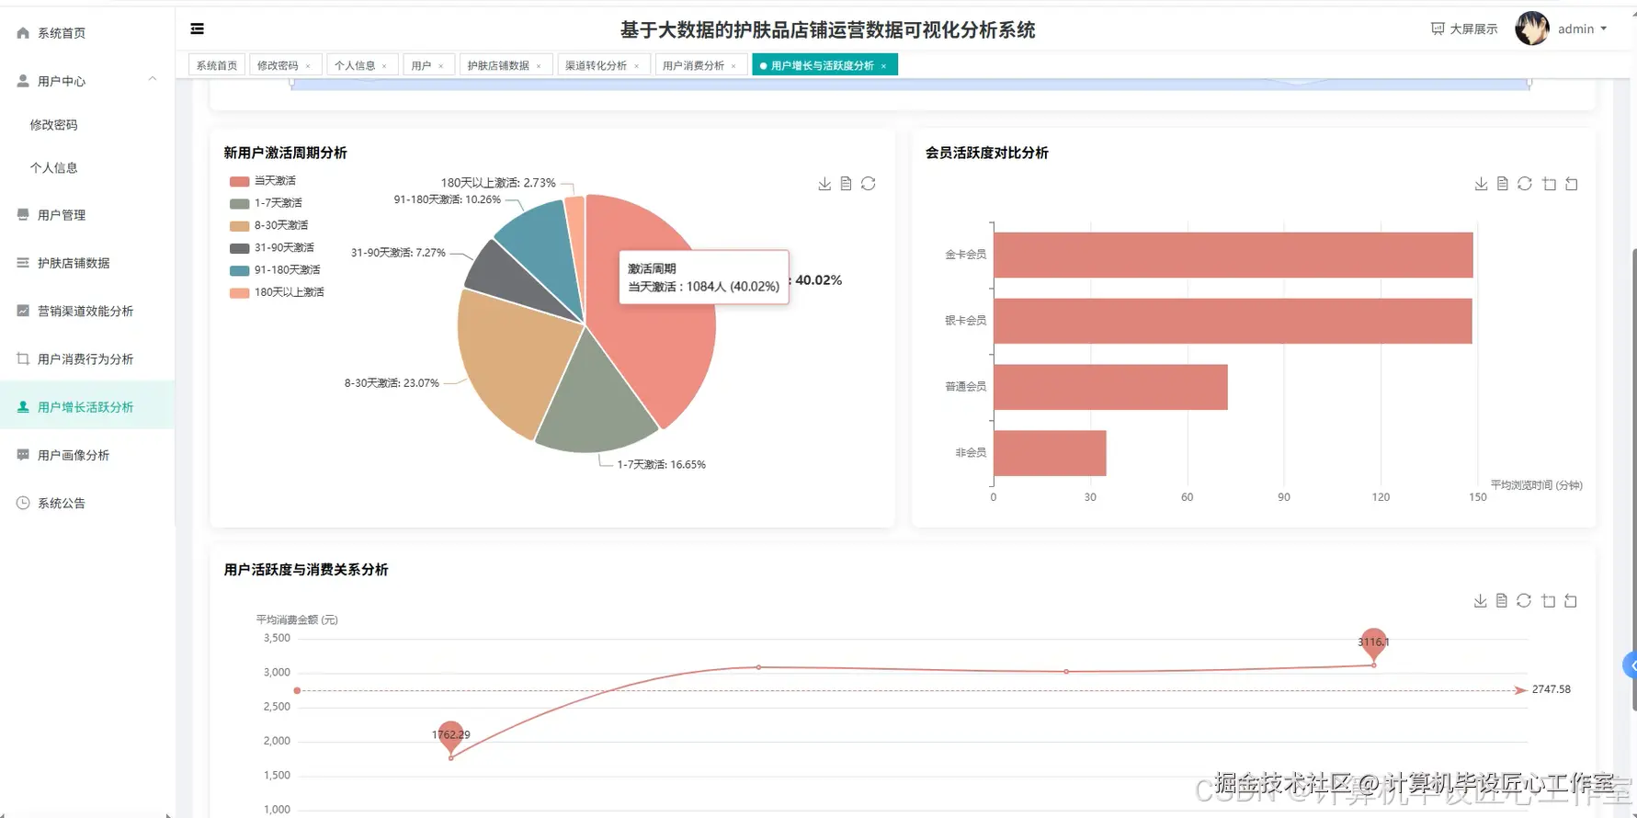Close the 用户增长与活跃度分析 tab

(883, 66)
